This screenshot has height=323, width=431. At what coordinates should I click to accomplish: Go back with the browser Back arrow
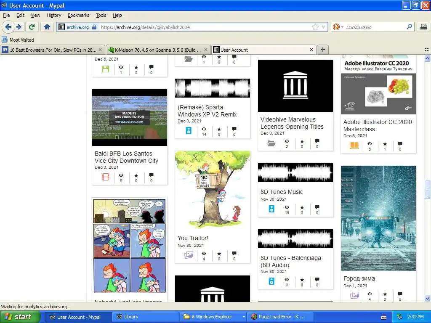[x=8, y=27]
